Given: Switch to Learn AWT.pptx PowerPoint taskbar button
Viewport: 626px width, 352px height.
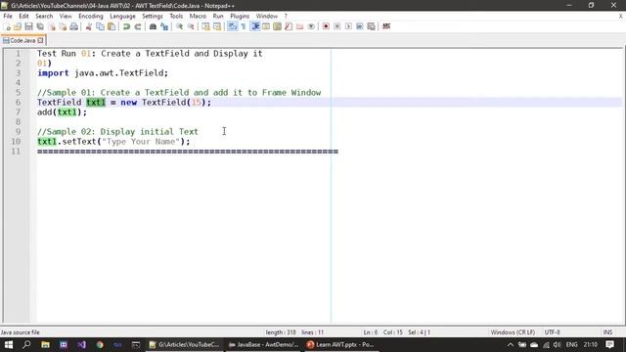Looking at the screenshot, I should coord(340,344).
